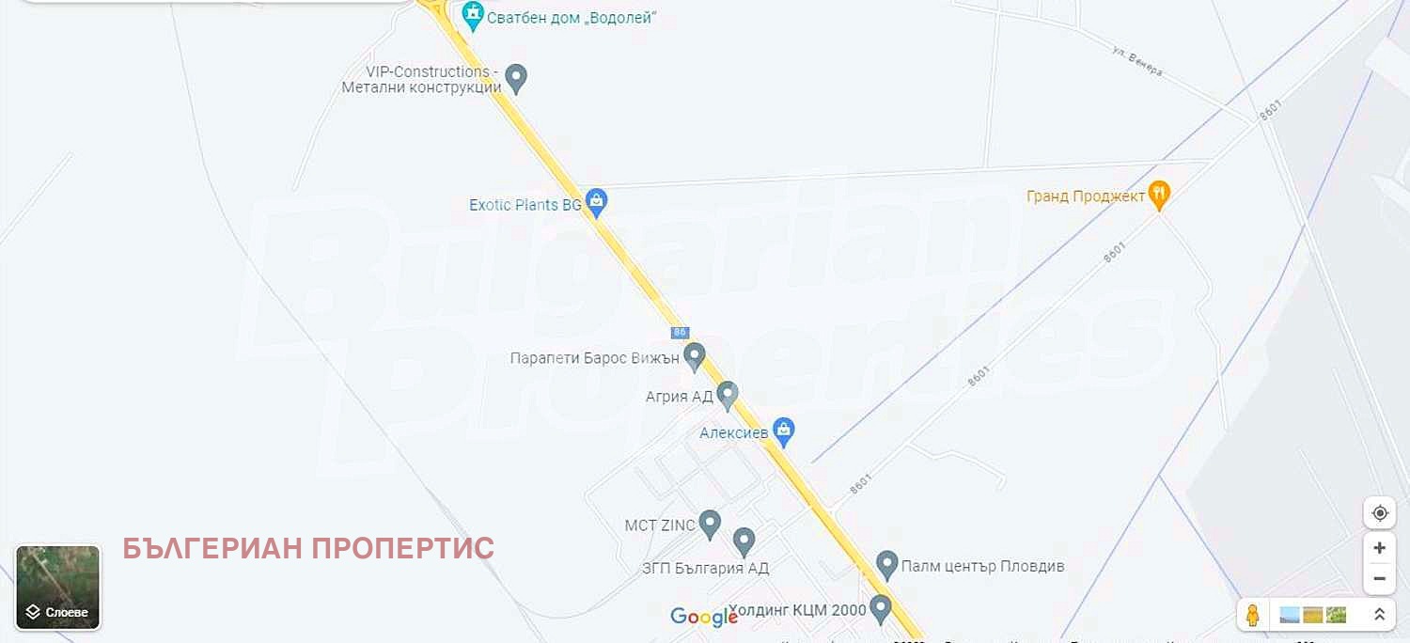Open the Алексиев shop marker
Image resolution: width=1410 pixels, height=643 pixels.
(784, 431)
